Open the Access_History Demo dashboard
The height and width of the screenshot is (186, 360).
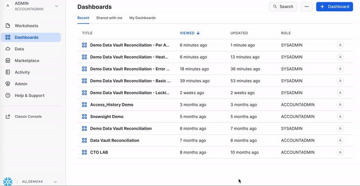[112, 104]
